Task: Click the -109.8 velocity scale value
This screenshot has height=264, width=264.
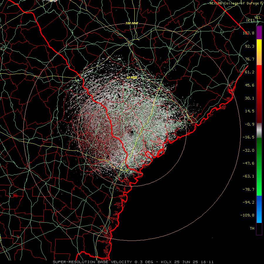Action: coord(247,215)
